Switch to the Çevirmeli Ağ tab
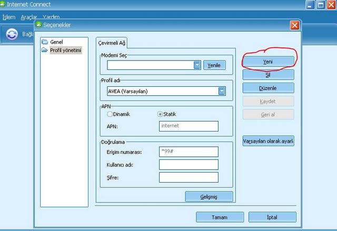This screenshot has width=337, height=231. coord(112,43)
